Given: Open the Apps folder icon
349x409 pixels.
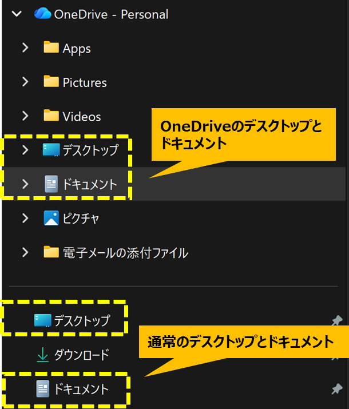Looking at the screenshot, I should click(51, 49).
